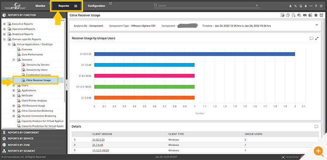Expand the NetScaler tree node
This screenshot has height=160, width=327.
click(14, 96)
